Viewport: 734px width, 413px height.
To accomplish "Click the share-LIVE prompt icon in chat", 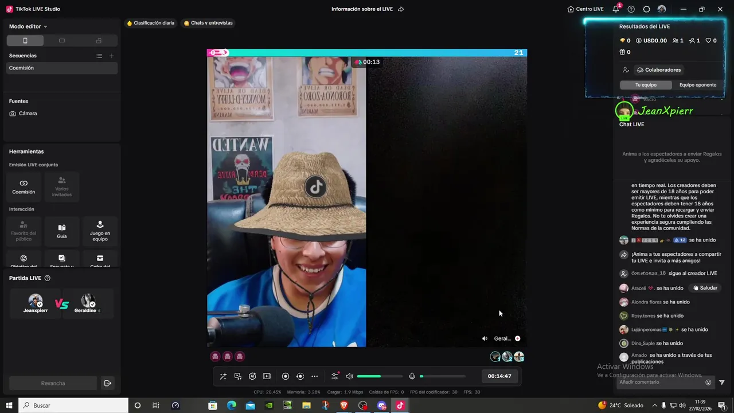I will pyautogui.click(x=624, y=255).
